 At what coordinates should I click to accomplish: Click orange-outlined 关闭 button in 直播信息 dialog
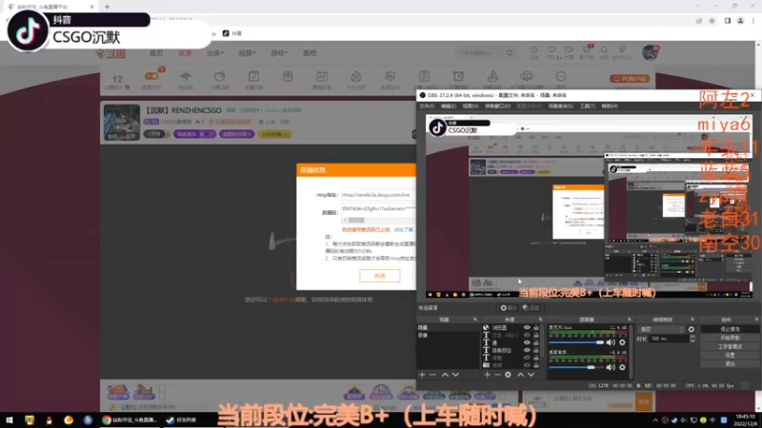(379, 276)
